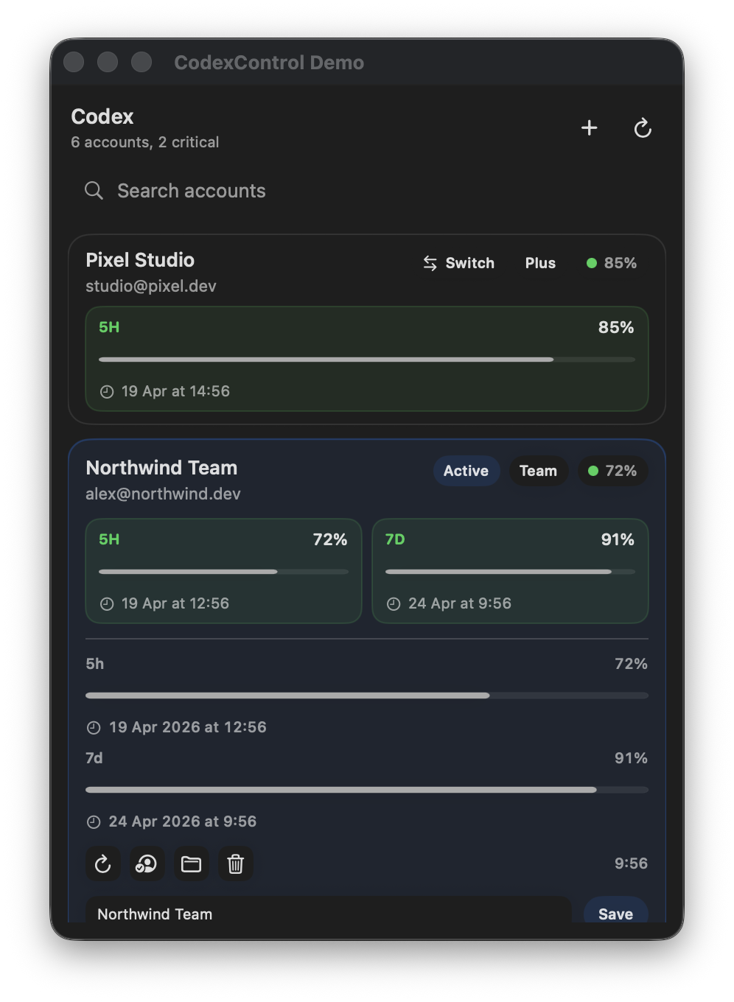The height and width of the screenshot is (1002, 734).
Task: Expand the 7D usage card on Northwind Team
Action: click(x=510, y=571)
